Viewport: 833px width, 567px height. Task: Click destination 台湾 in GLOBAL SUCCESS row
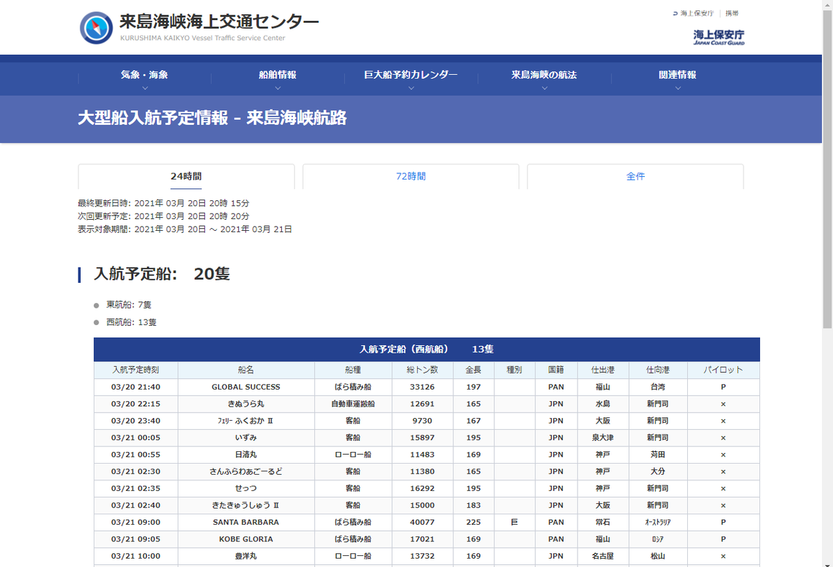click(658, 387)
